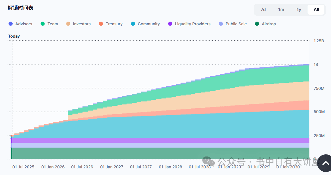Image resolution: width=331 pixels, height=175 pixels.
Task: Toggle the Liquality Providers legend series
Action: pos(189,24)
